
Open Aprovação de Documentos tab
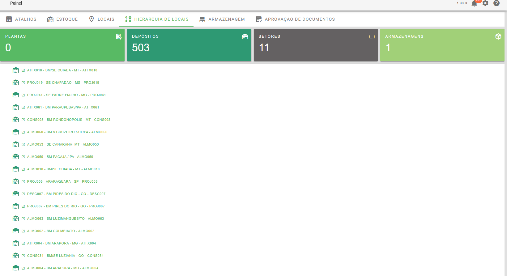point(295,19)
